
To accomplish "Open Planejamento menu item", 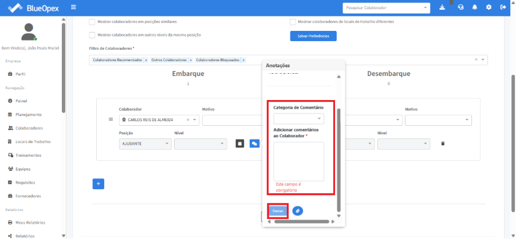I will (28, 115).
